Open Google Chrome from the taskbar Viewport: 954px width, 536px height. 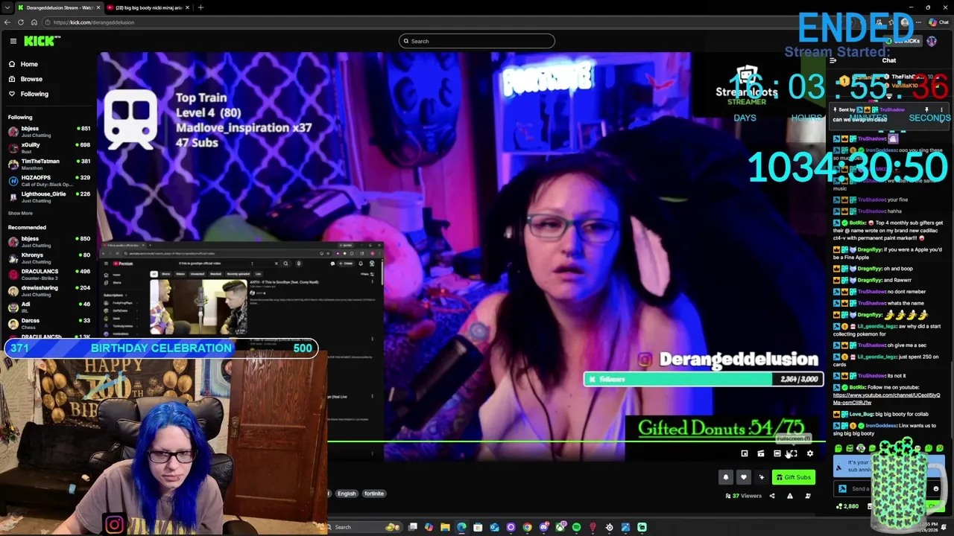527,527
